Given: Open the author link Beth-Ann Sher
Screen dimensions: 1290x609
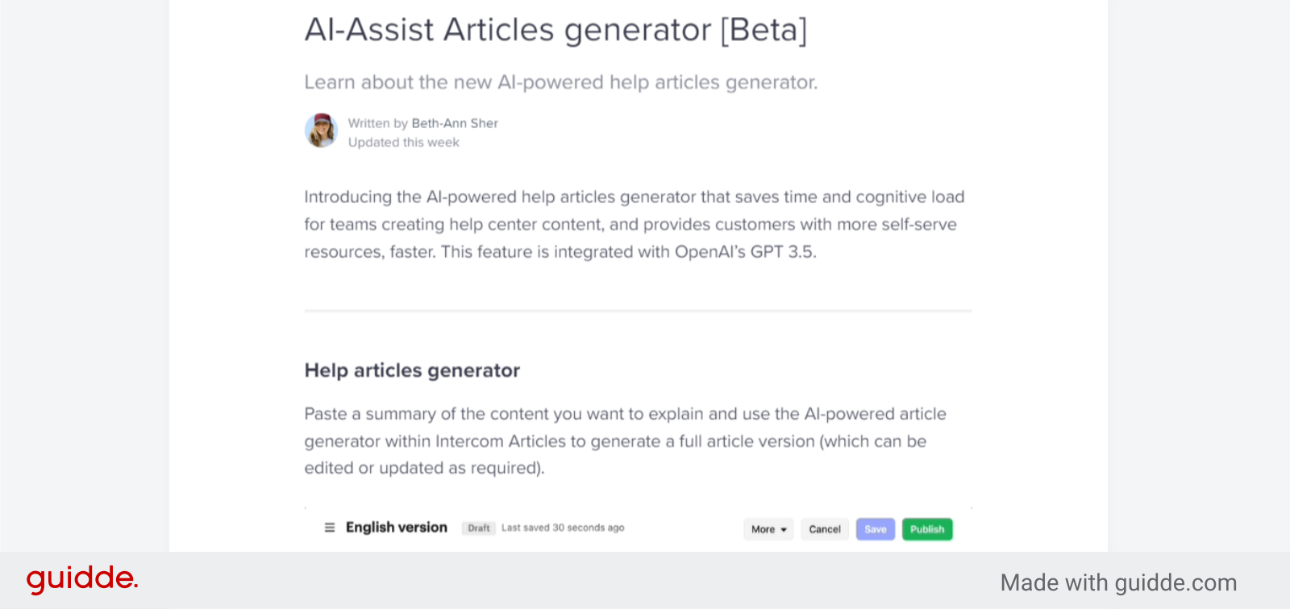Looking at the screenshot, I should pos(454,123).
